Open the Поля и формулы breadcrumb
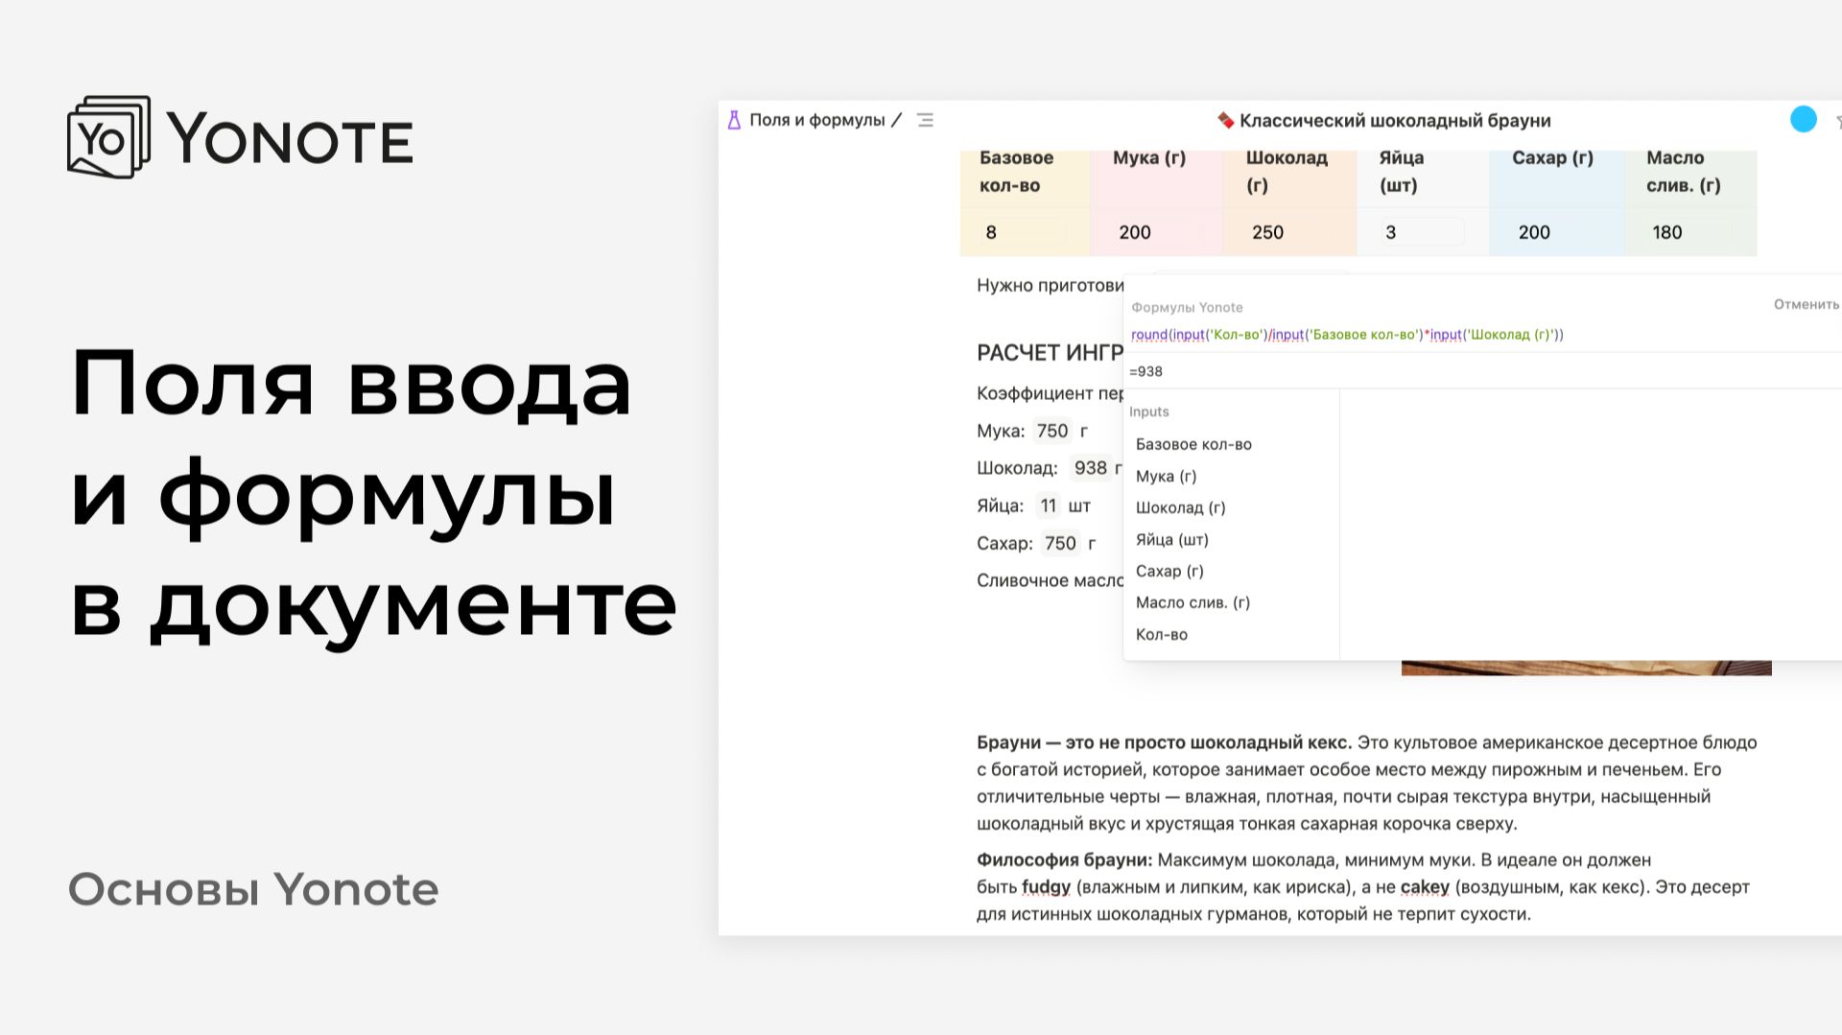Screen dimensions: 1842x1035 [x=816, y=120]
